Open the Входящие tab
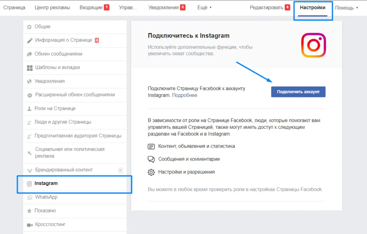 click(x=94, y=8)
